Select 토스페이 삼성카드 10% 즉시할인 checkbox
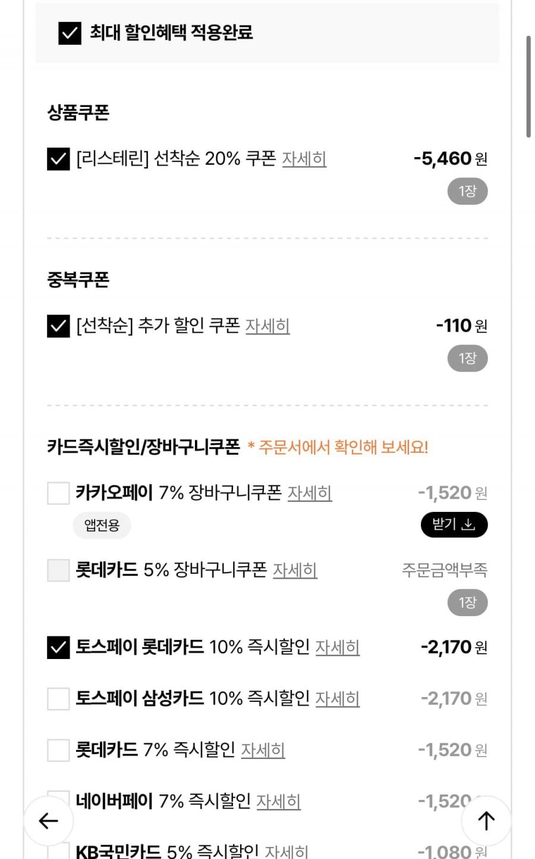The image size is (535, 859). [58, 698]
